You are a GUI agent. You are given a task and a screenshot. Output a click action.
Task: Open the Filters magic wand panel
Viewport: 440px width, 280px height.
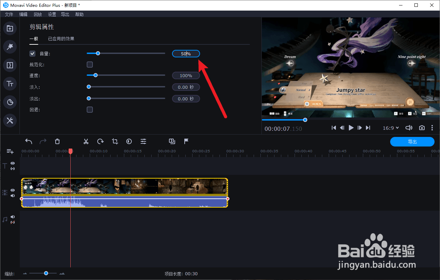point(10,46)
